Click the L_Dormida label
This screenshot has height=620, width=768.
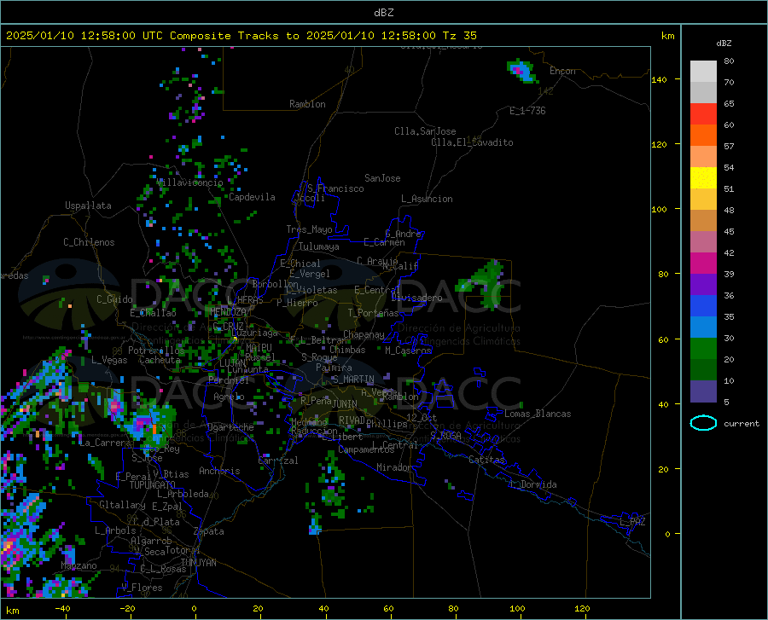point(533,484)
